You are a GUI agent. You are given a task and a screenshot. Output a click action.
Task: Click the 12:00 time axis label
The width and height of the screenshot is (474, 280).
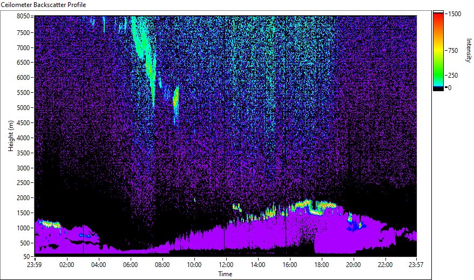coord(226,265)
